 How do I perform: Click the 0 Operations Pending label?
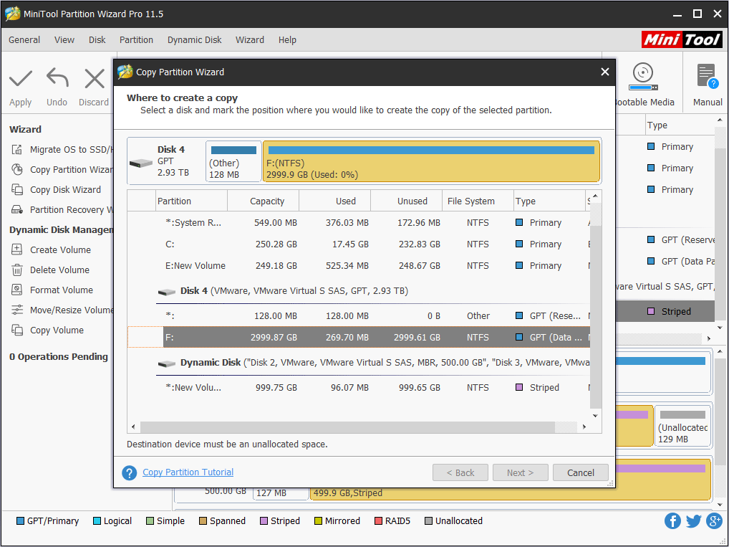point(59,356)
